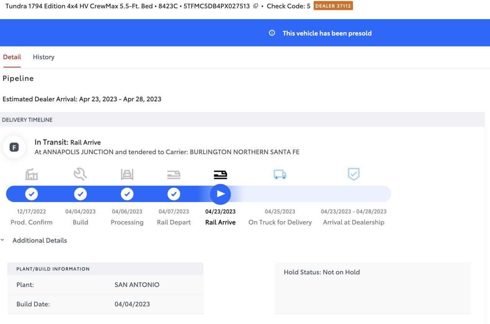Screen dimensions: 490x324
Task: Click the vehicle processing icon above Processing
Action: 127,174
